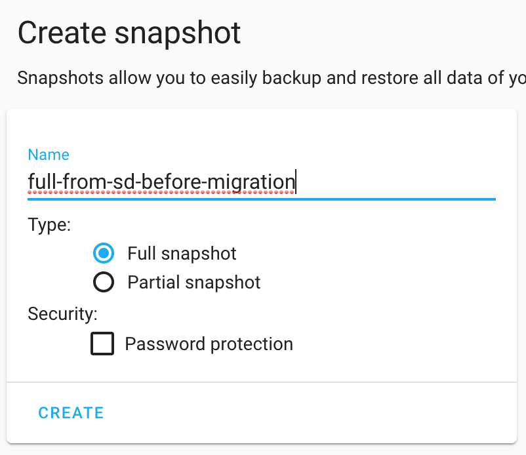The image size is (526, 455).
Task: Click the "Security:" section label
Action: click(x=62, y=314)
